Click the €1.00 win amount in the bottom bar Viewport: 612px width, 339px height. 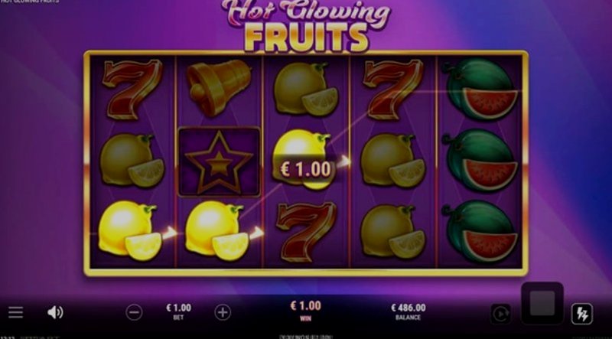click(x=305, y=306)
